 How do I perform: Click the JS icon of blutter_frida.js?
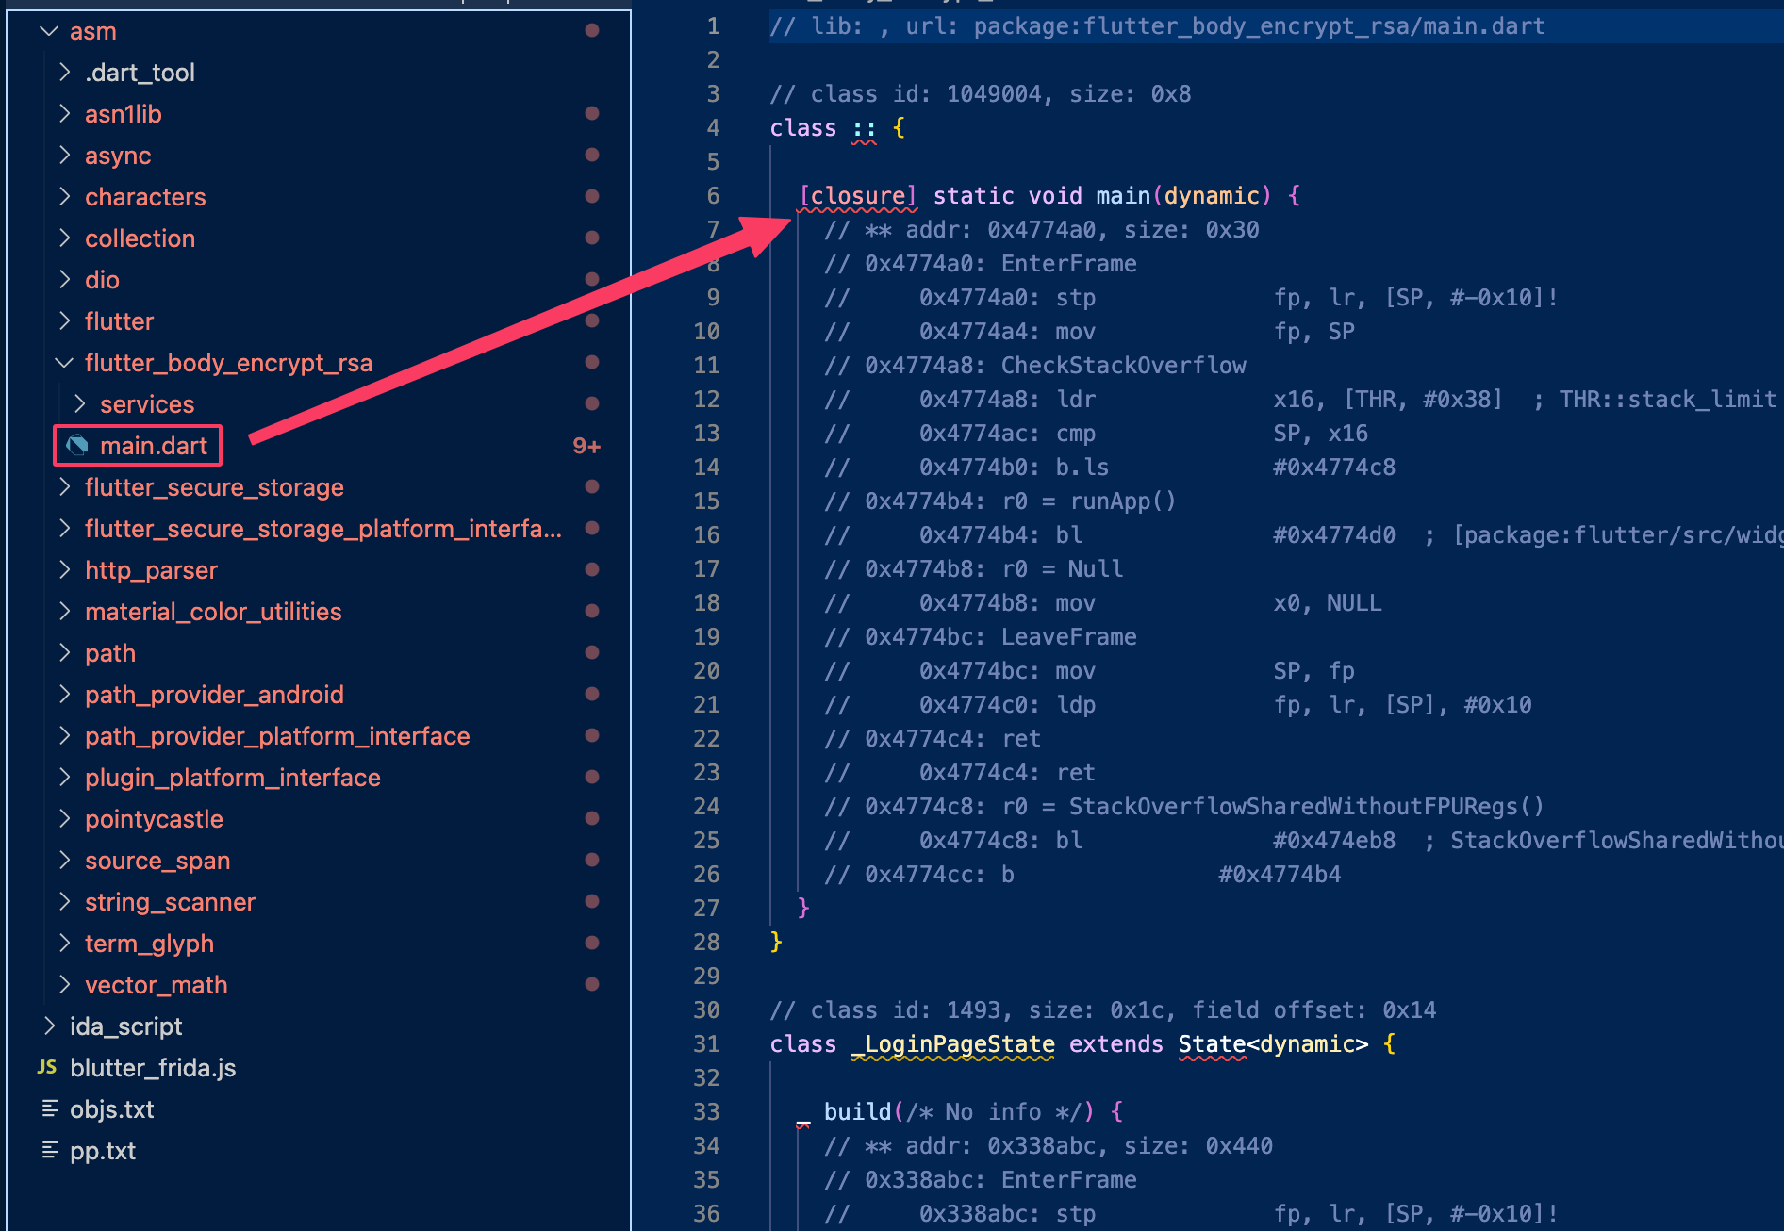click(47, 1068)
